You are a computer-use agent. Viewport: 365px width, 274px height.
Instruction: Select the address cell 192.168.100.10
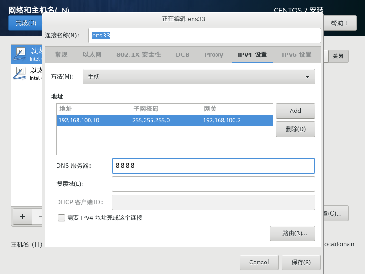point(79,120)
